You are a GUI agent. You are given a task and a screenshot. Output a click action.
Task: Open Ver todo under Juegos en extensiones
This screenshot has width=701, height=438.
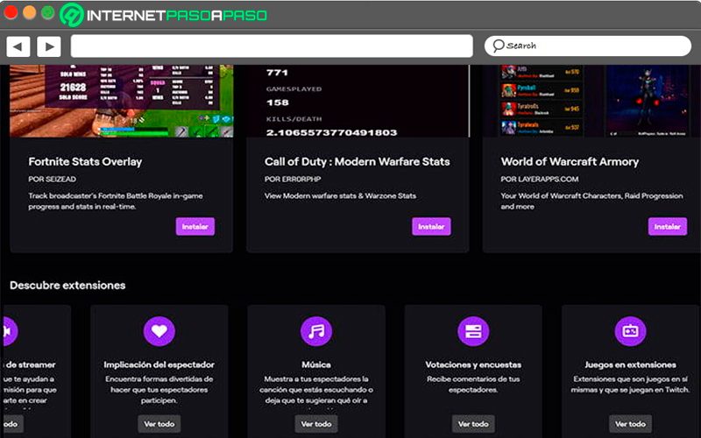tap(630, 424)
